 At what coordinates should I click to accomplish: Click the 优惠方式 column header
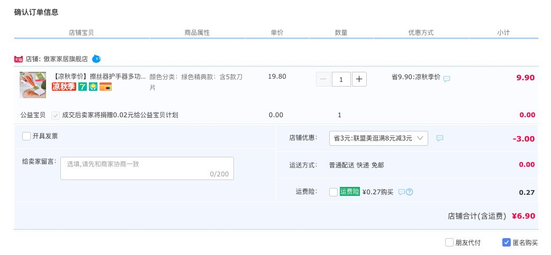pyautogui.click(x=421, y=33)
